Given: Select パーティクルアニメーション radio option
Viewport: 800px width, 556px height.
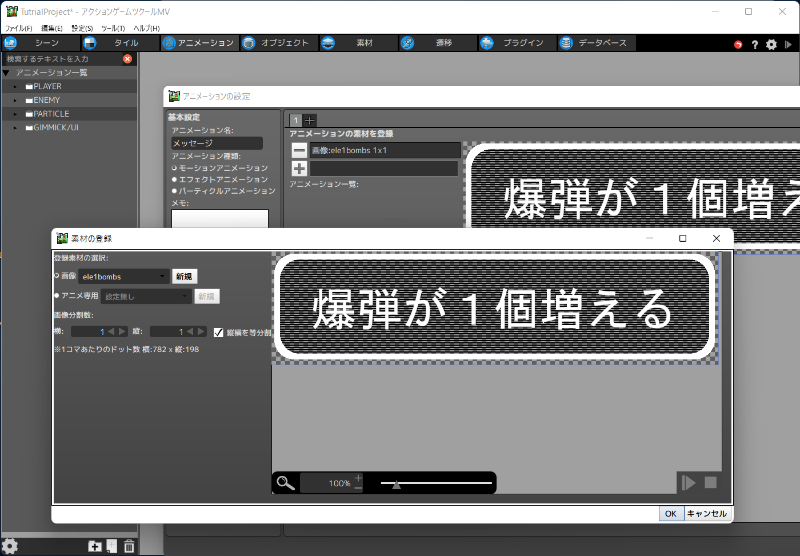Looking at the screenshot, I should (x=174, y=191).
